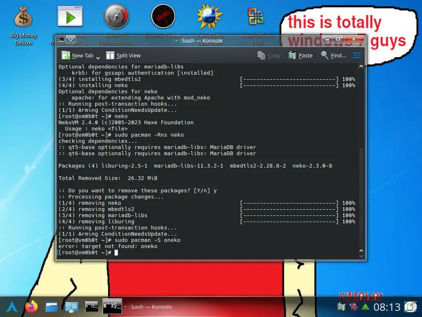Open the clipboard tray icon

(x=342, y=307)
